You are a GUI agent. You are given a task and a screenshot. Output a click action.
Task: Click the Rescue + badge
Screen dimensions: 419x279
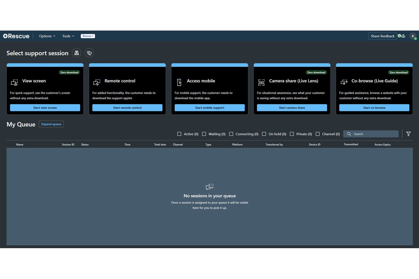pos(88,36)
